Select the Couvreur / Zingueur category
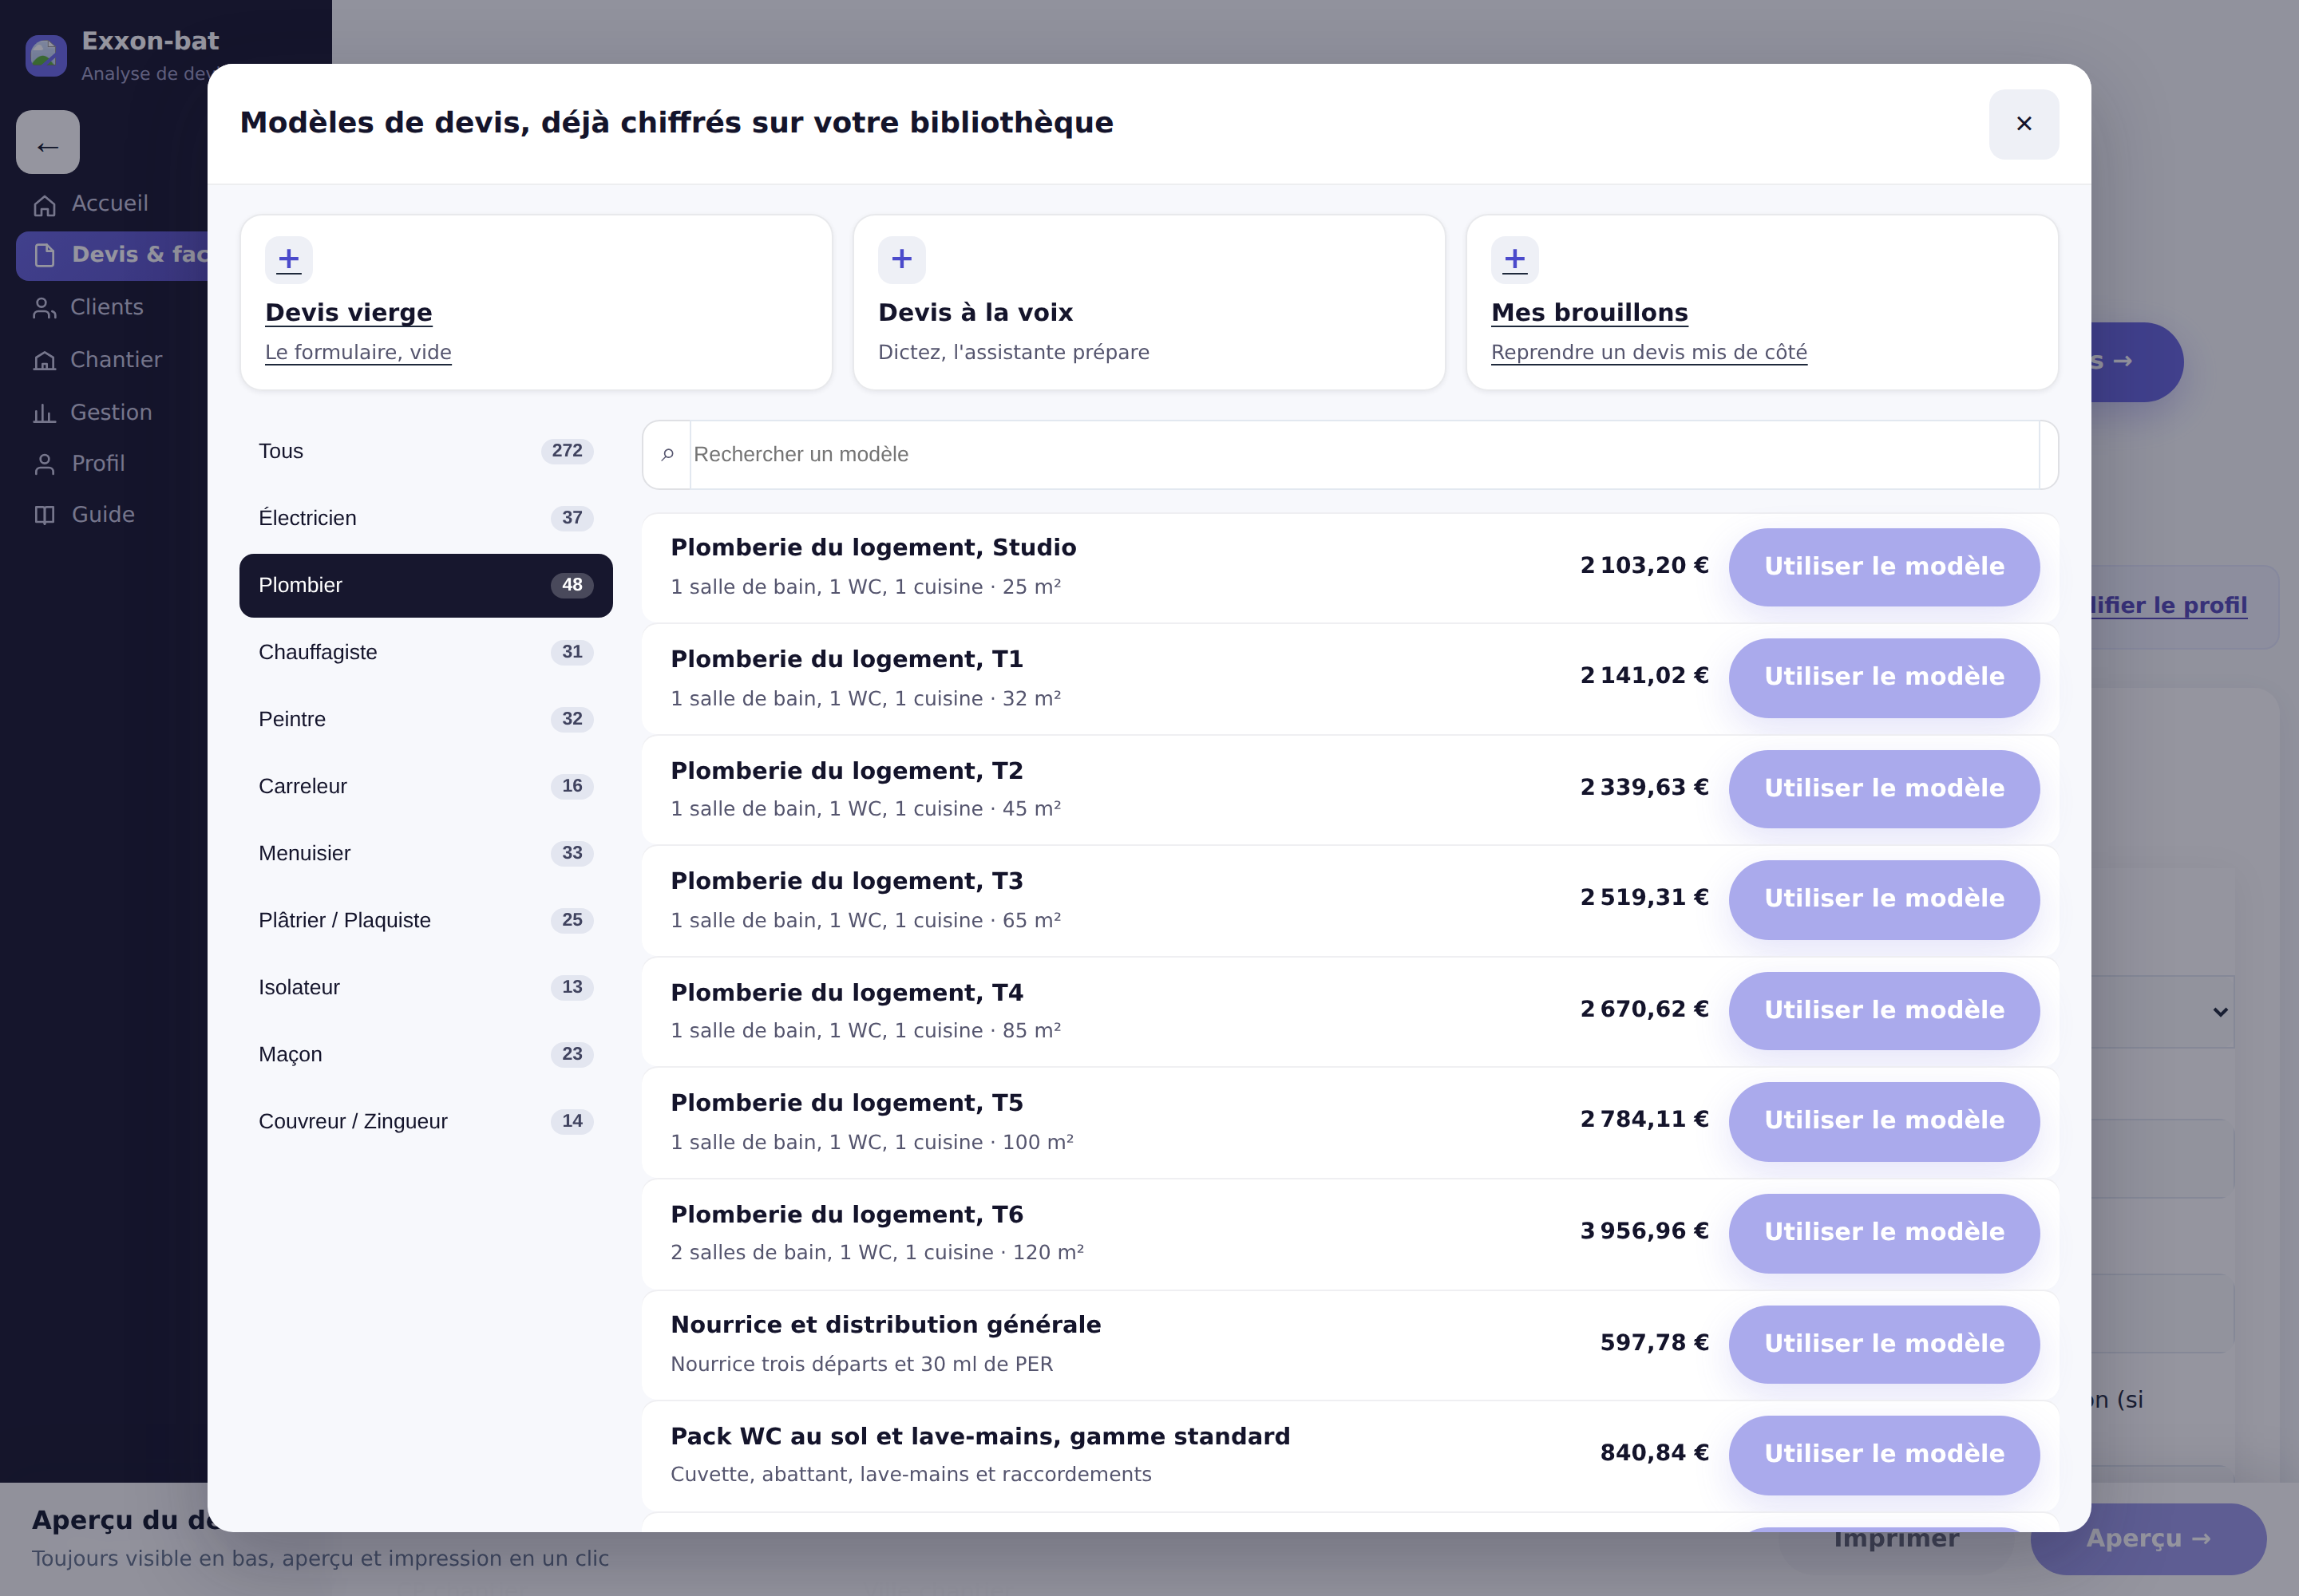The width and height of the screenshot is (2299, 1596). [x=425, y=1121]
